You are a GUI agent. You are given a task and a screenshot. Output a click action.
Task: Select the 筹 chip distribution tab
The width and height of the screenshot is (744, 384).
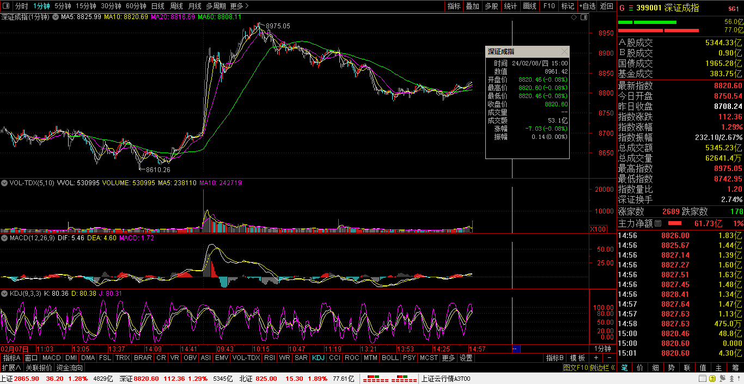(735, 368)
